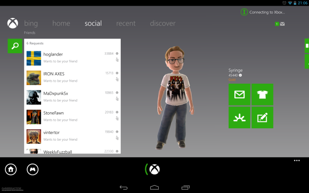The image size is (309, 193).
Task: Open the message envelope tile
Action: pos(240,95)
